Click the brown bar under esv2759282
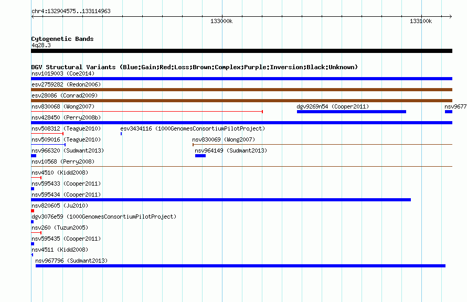Viewport: 467px width, 302px height. point(241,90)
